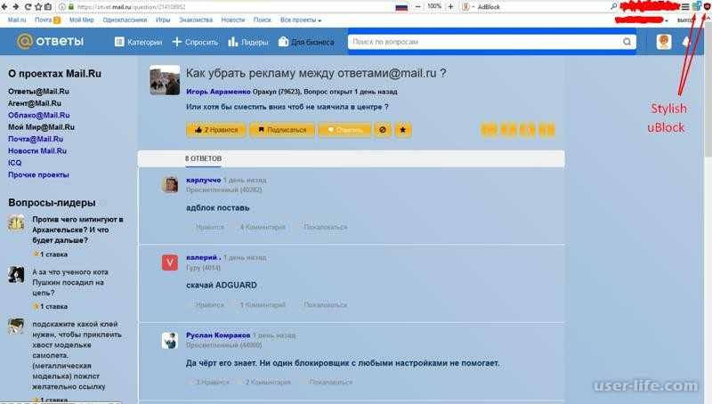The width and height of the screenshot is (712, 404).
Task: Open ICQ sidebar link
Action: 14,163
